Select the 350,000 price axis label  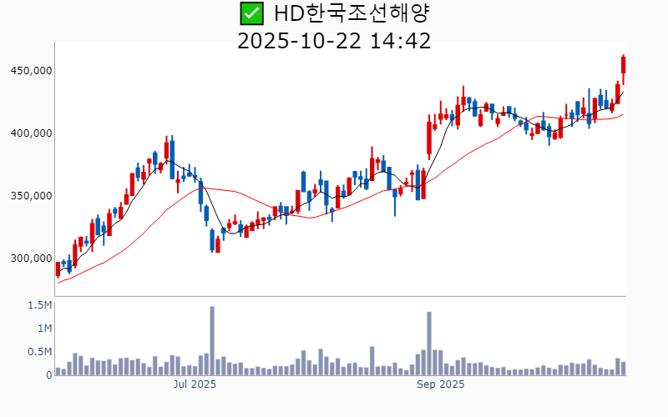[31, 196]
